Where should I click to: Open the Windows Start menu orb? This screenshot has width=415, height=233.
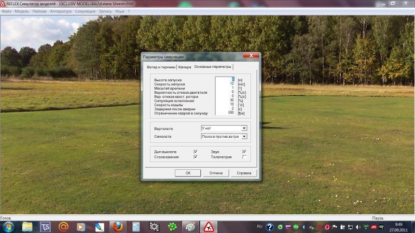(9, 227)
